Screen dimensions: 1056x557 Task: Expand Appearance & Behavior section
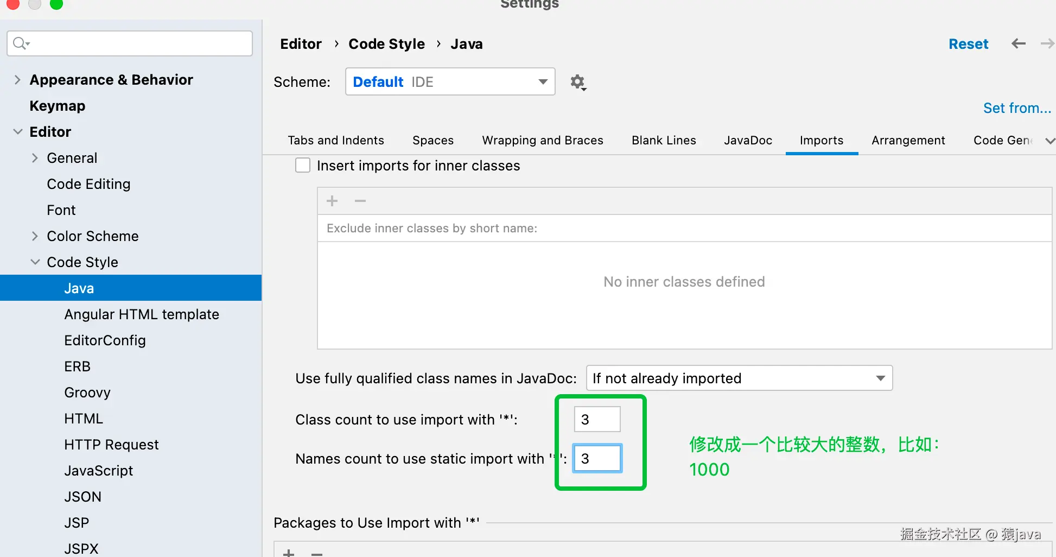pos(17,80)
